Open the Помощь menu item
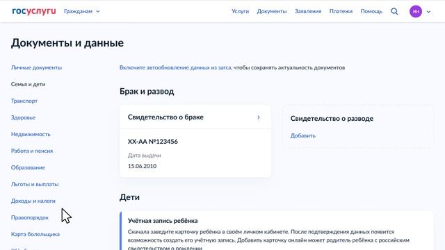 (x=371, y=11)
